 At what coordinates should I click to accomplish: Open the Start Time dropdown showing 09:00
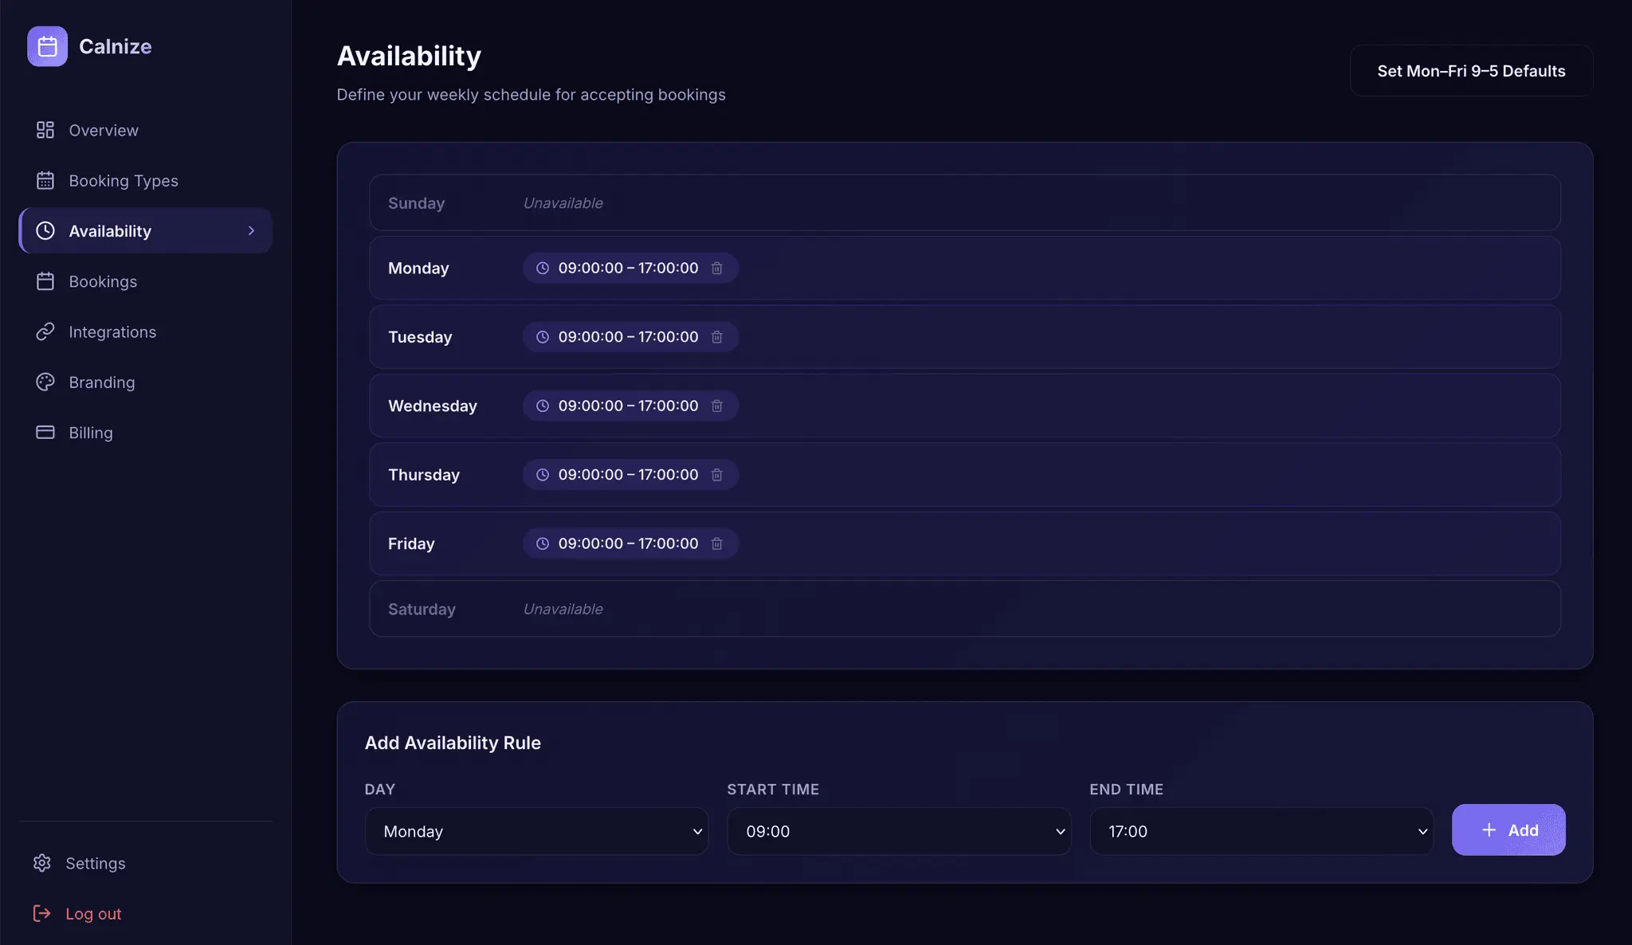[x=899, y=831]
